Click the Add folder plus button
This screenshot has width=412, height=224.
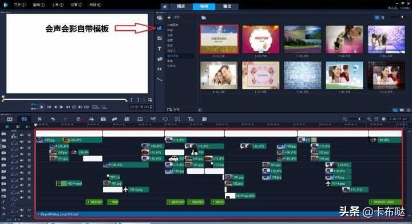pyautogui.click(x=169, y=18)
